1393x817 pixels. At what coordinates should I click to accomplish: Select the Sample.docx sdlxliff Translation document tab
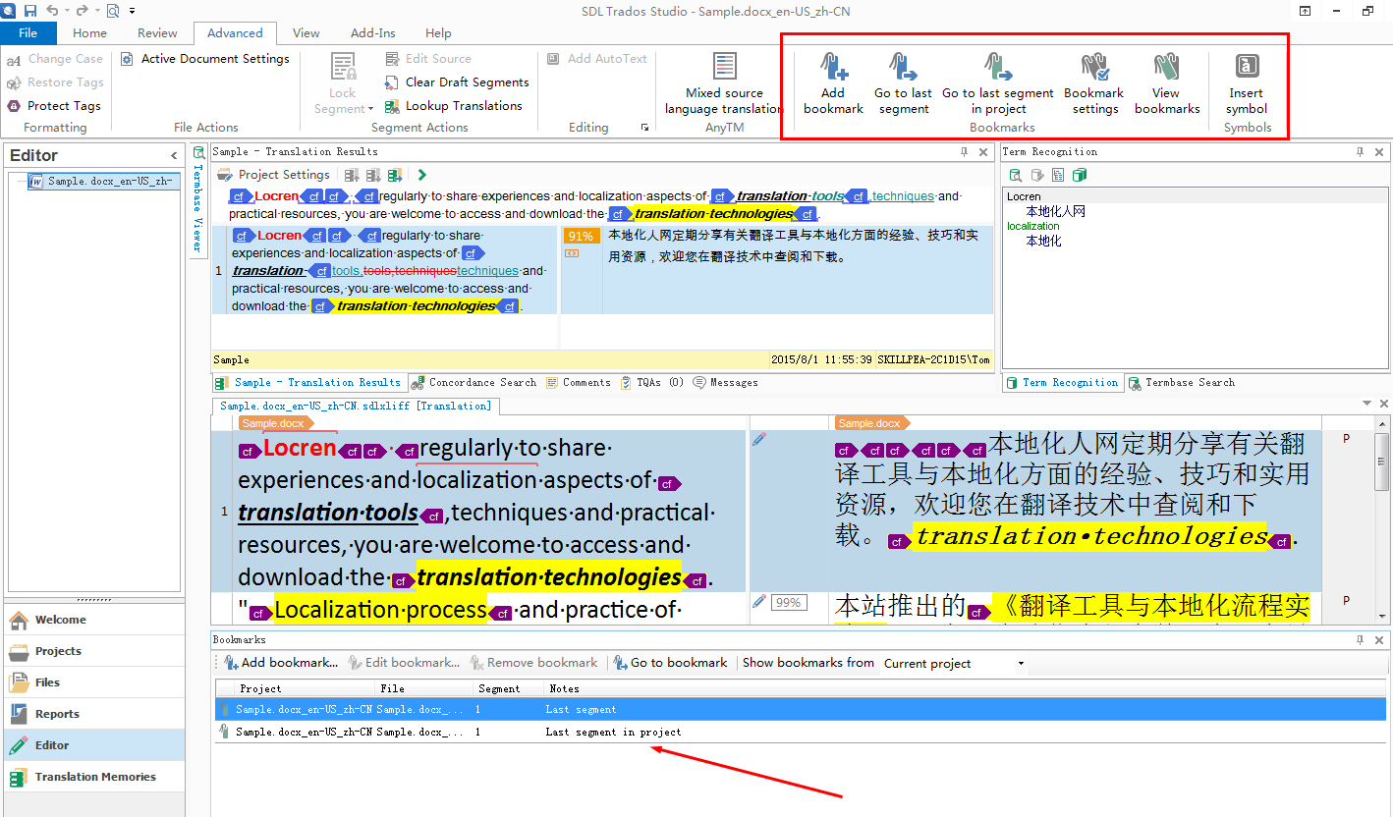point(356,406)
